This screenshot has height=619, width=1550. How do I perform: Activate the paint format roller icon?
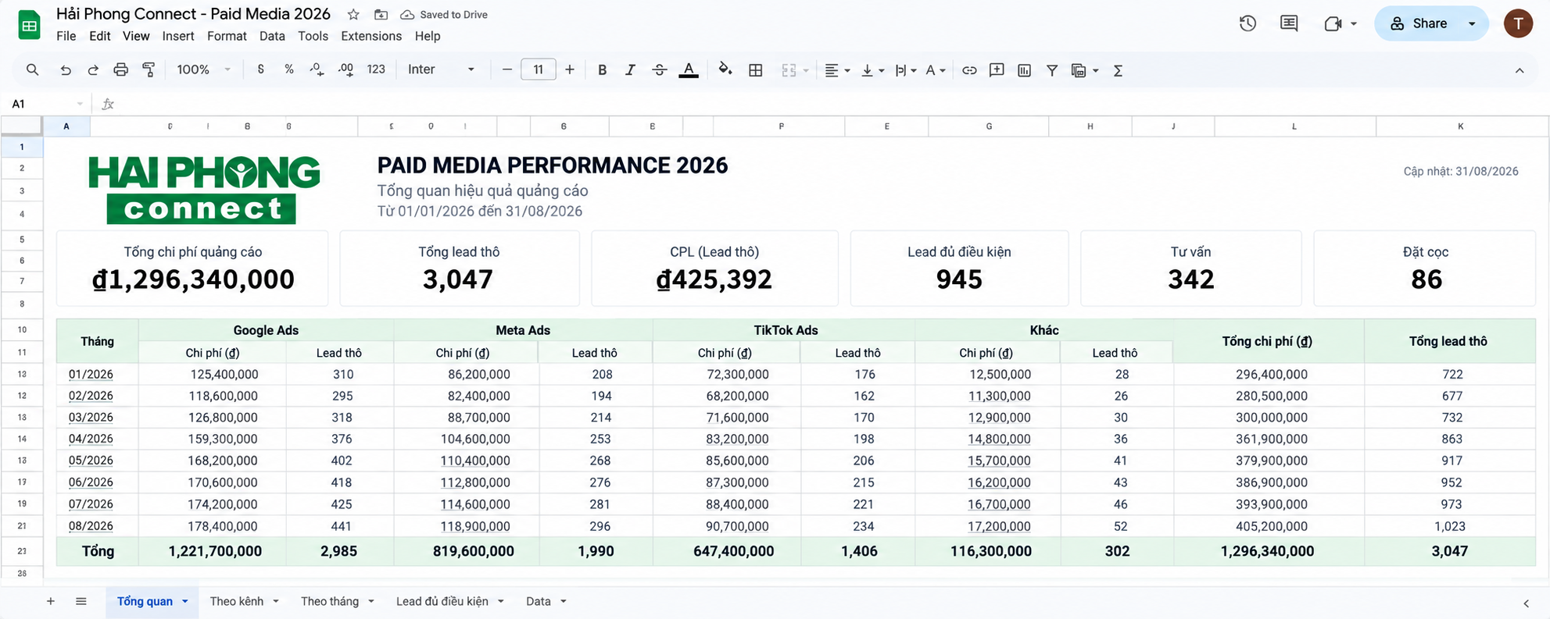tap(149, 69)
